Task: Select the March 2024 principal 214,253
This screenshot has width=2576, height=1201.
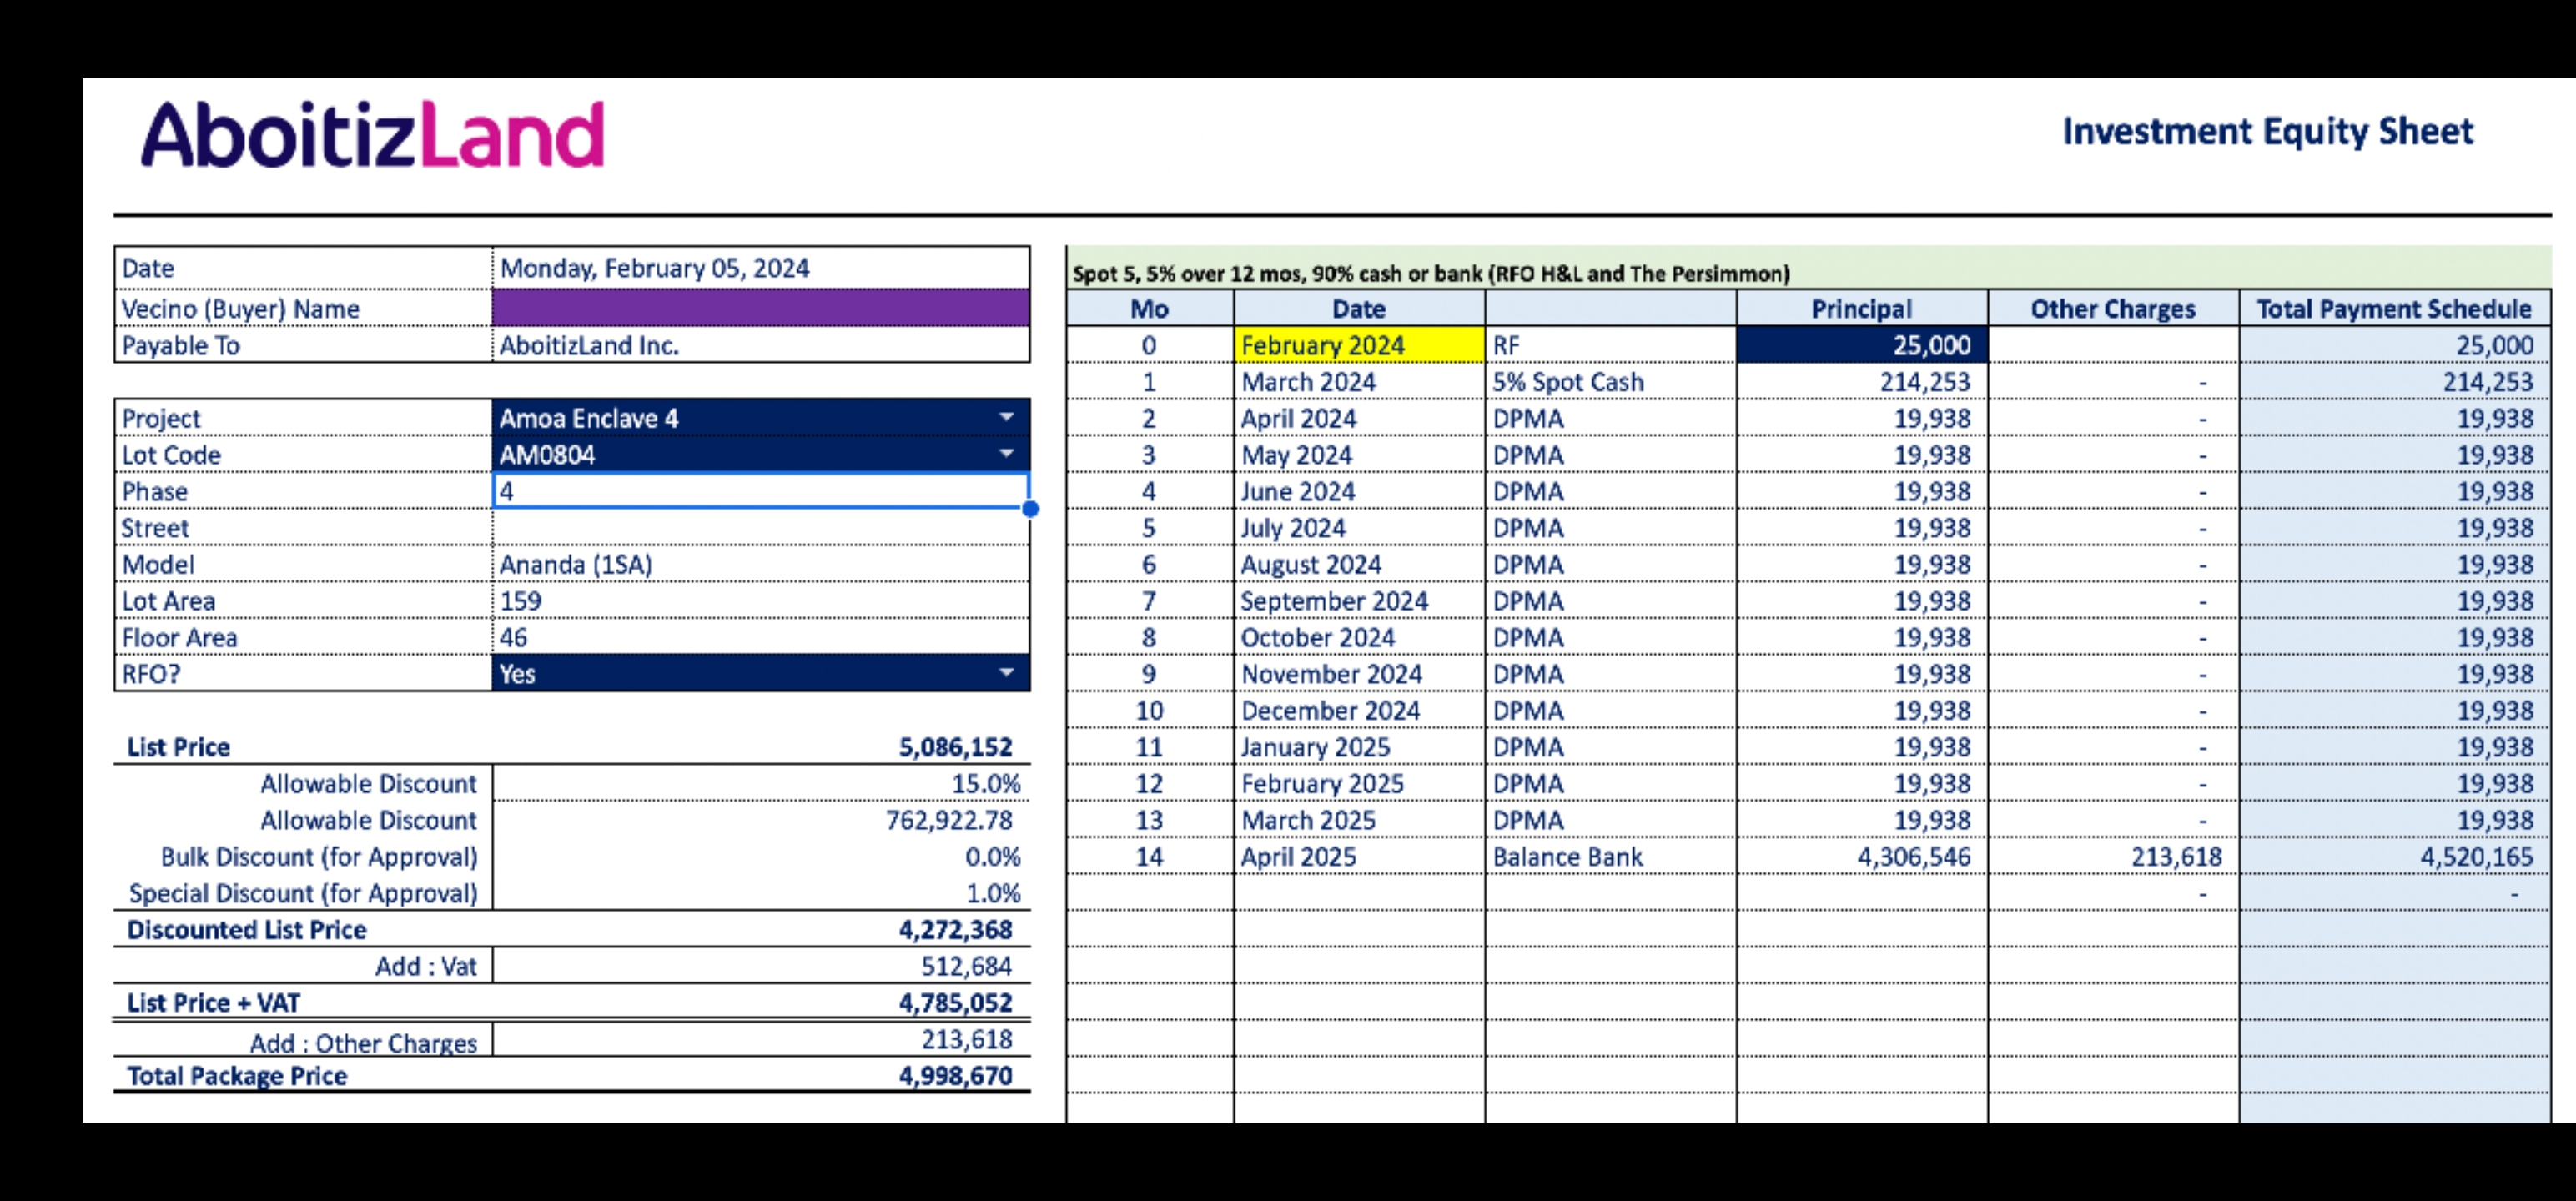Action: coord(1861,382)
